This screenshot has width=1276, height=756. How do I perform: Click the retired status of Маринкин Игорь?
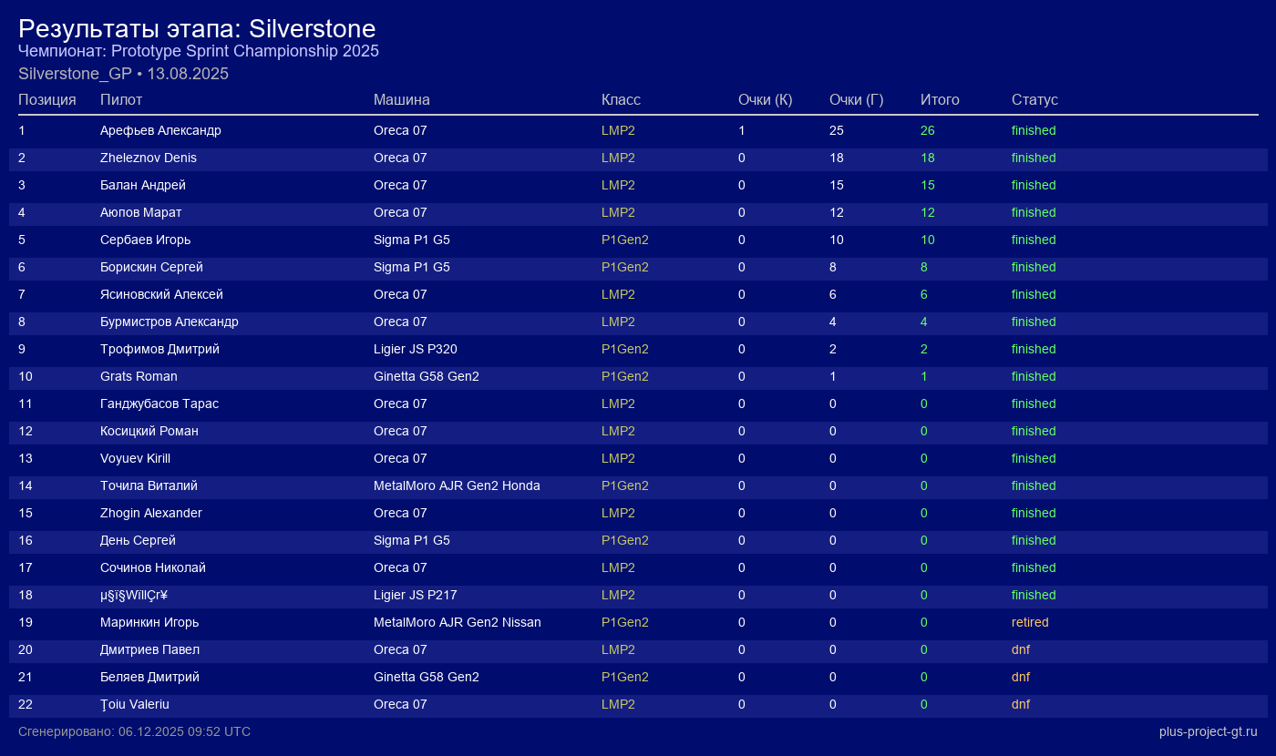tap(1030, 622)
